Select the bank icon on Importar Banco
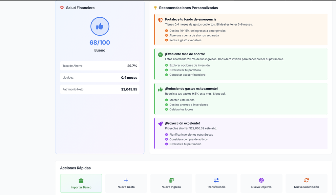 (x=81, y=180)
